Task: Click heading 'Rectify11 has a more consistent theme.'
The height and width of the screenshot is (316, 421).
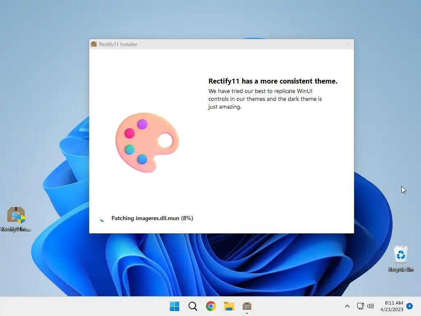Action: (273, 81)
